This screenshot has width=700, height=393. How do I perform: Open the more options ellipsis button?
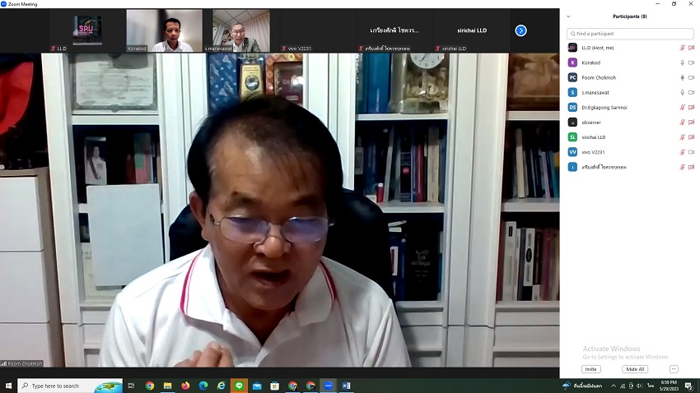tap(674, 369)
